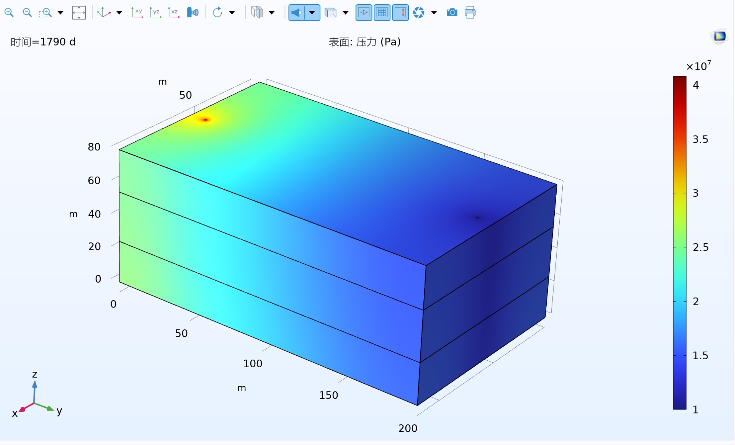This screenshot has width=735, height=445.
Task: Click the camera snapshot icon
Action: tap(452, 13)
